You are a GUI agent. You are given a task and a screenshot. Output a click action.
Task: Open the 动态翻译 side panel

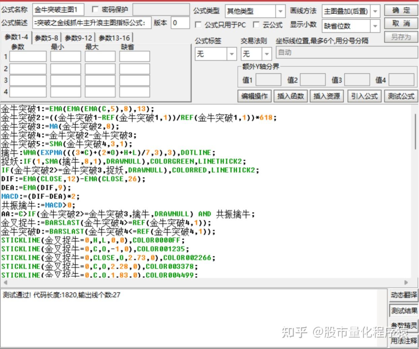pyautogui.click(x=404, y=295)
